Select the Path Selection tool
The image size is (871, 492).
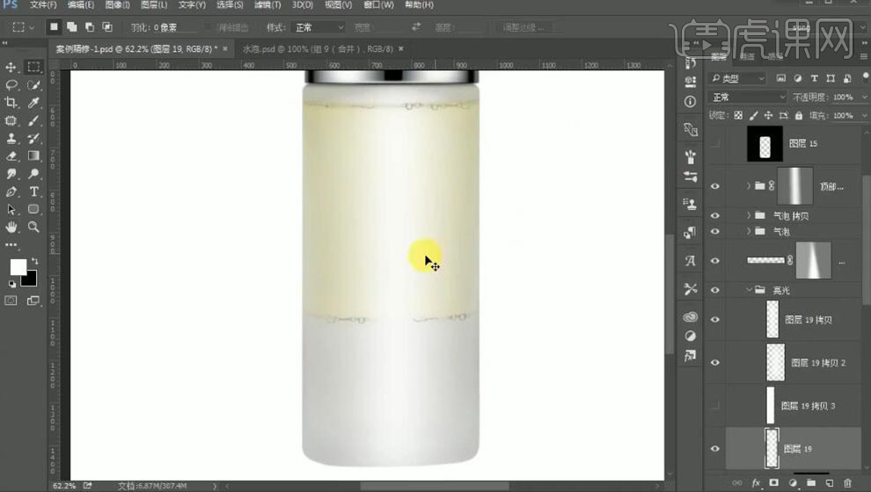click(11, 209)
